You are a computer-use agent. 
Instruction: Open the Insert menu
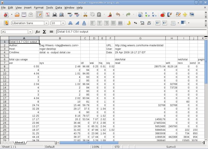click(28, 8)
